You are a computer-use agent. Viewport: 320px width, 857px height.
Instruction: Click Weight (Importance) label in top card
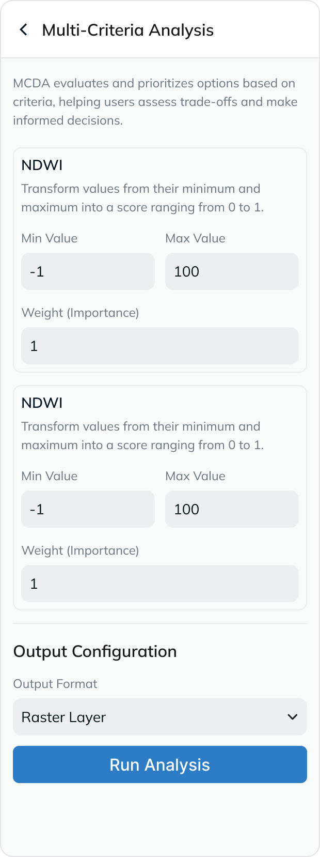click(x=80, y=313)
